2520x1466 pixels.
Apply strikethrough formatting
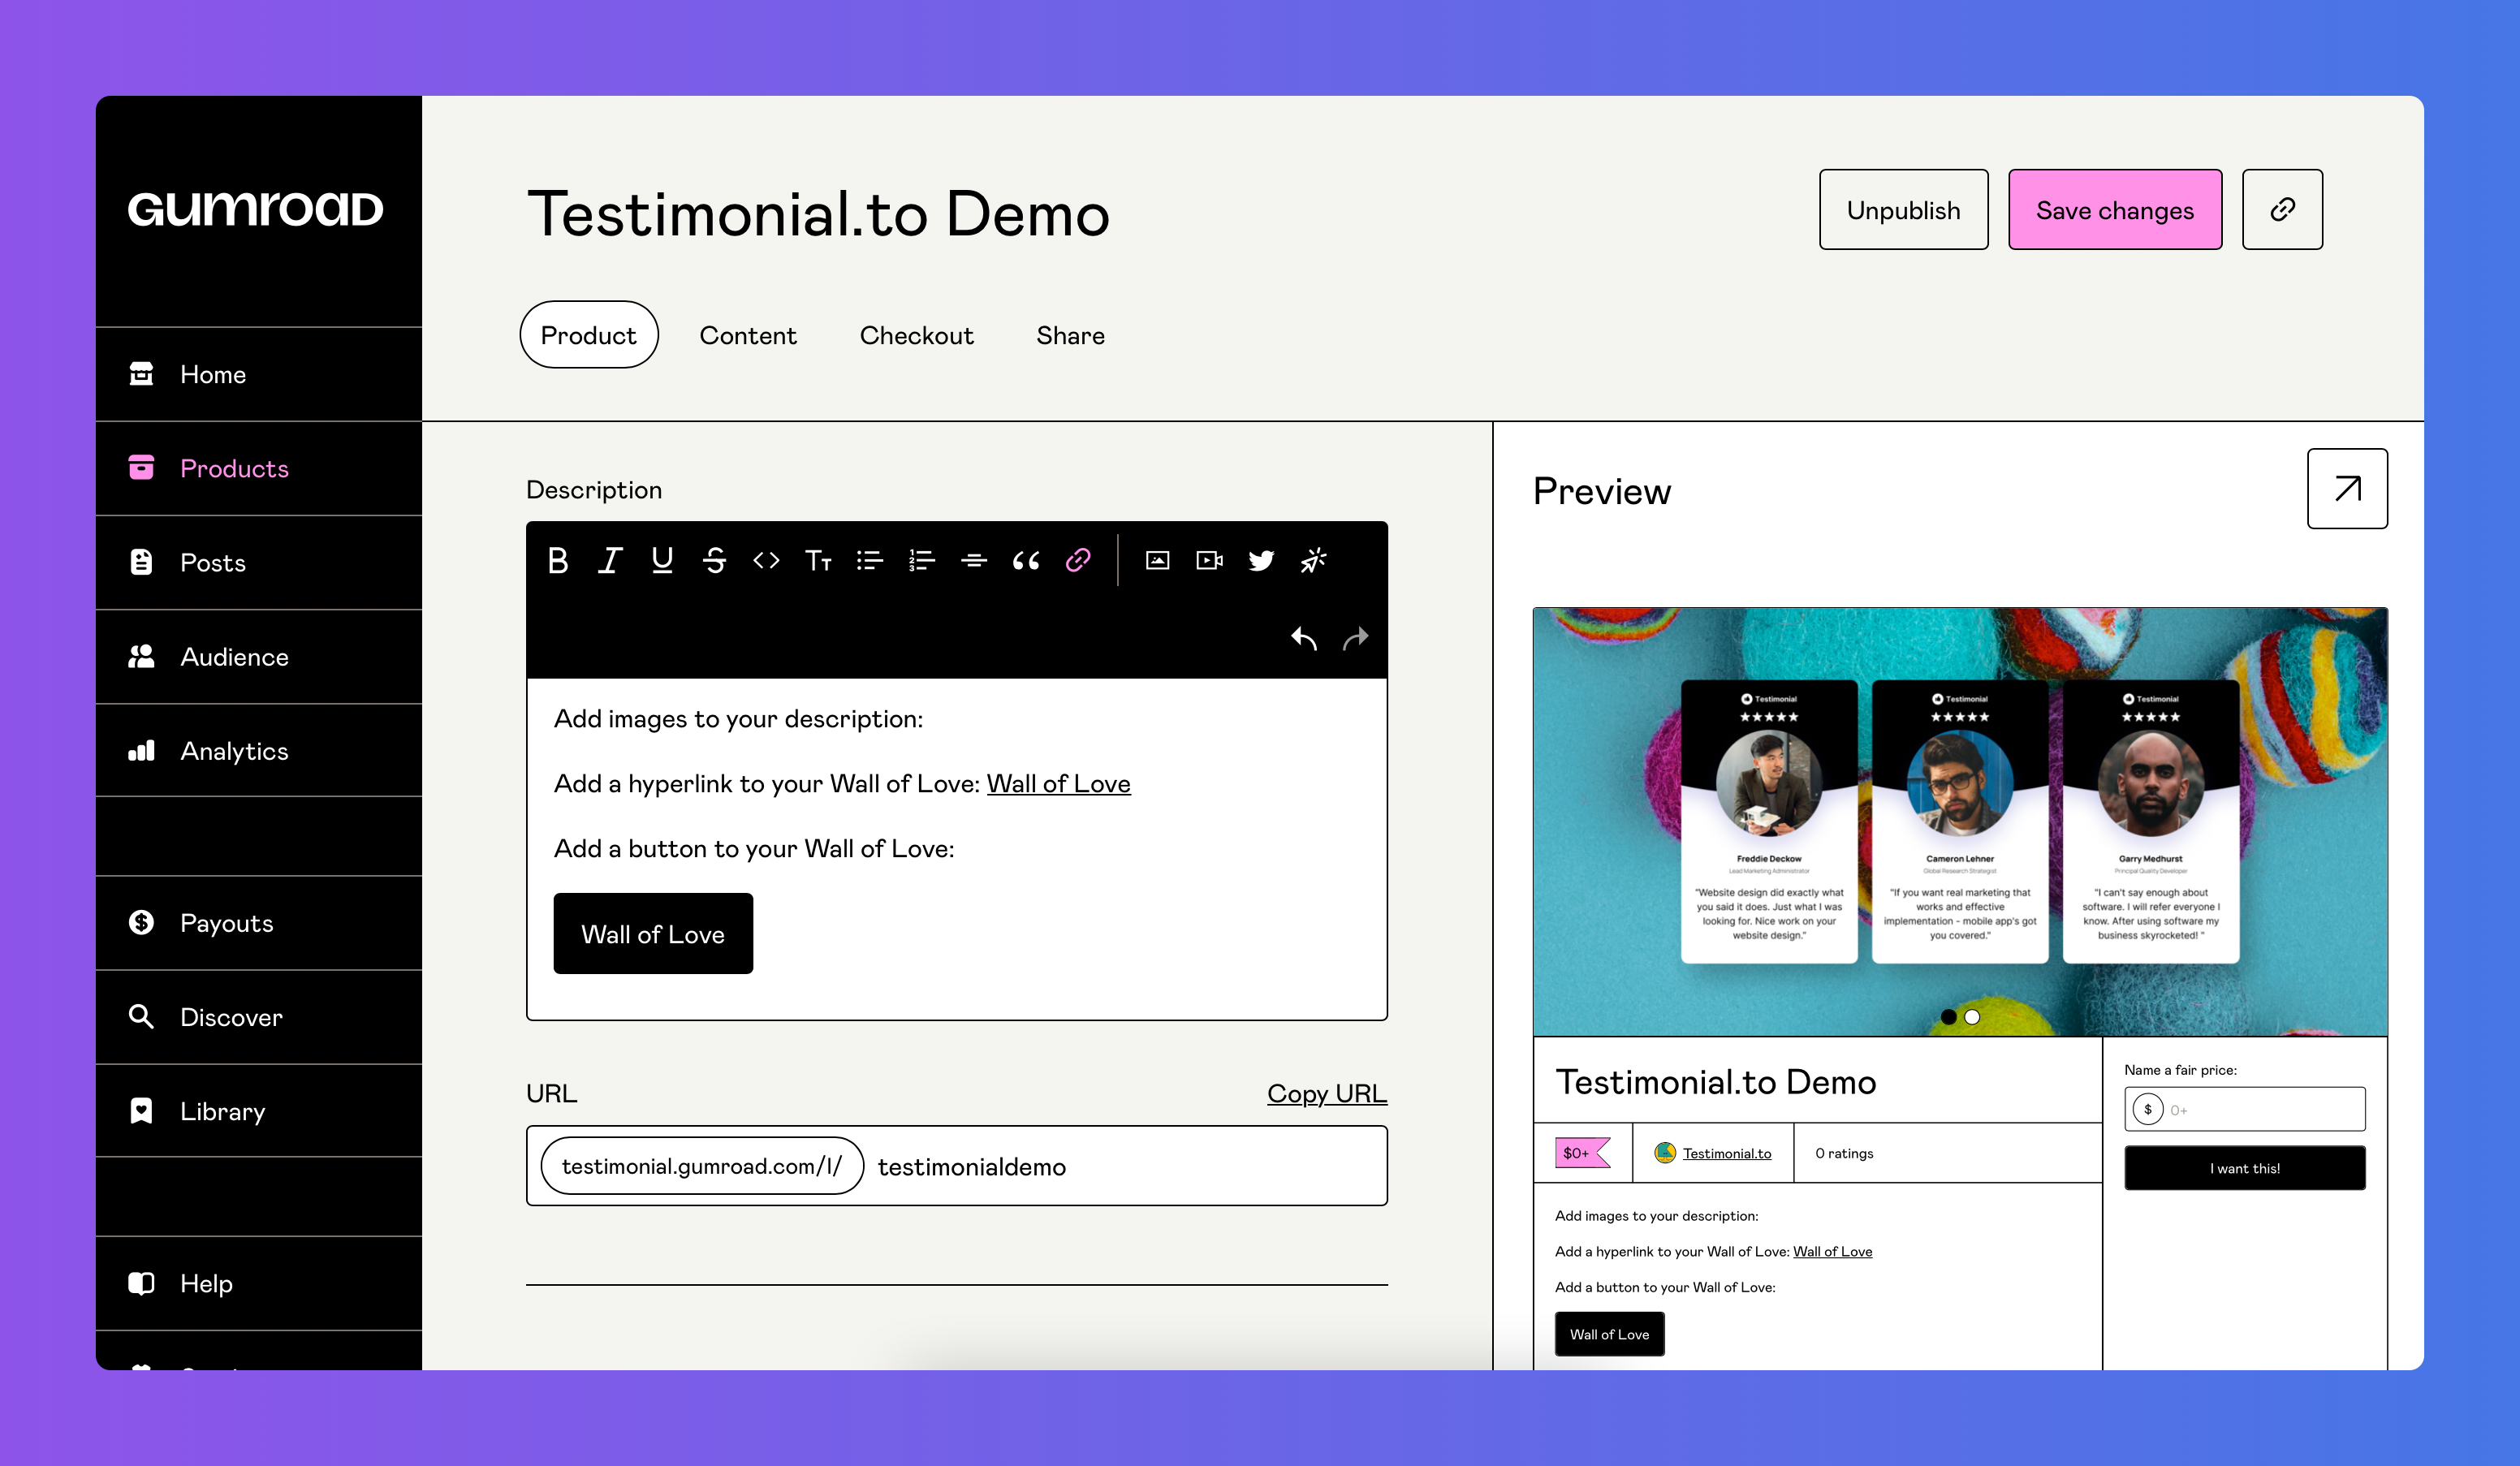714,561
